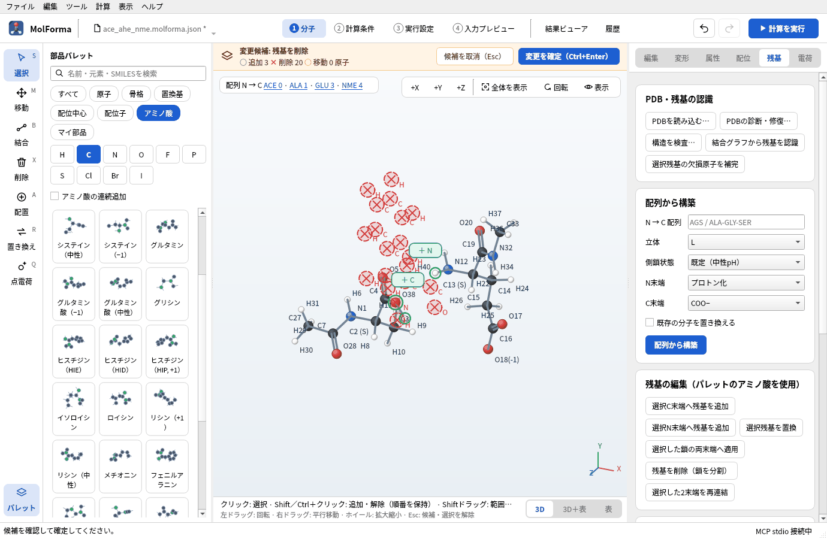This screenshot has width=827, height=539.
Task: Open the 表示 eye display options
Action: [596, 87]
